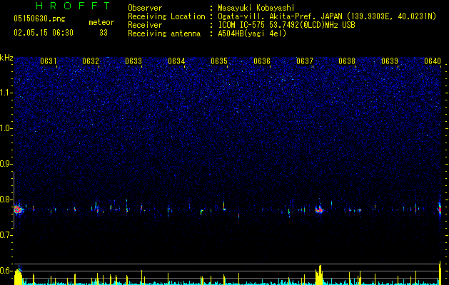Click the 0.6 kHz axis label
Screen dimensions: 449x285
6,271
